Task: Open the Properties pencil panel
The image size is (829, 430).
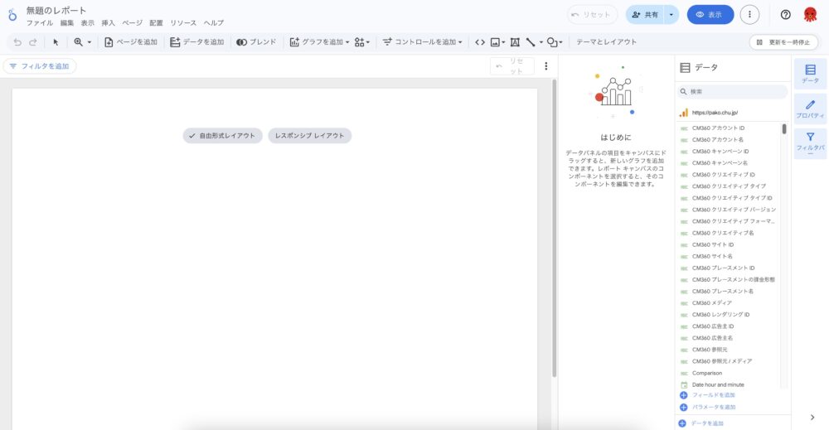Action: click(810, 109)
